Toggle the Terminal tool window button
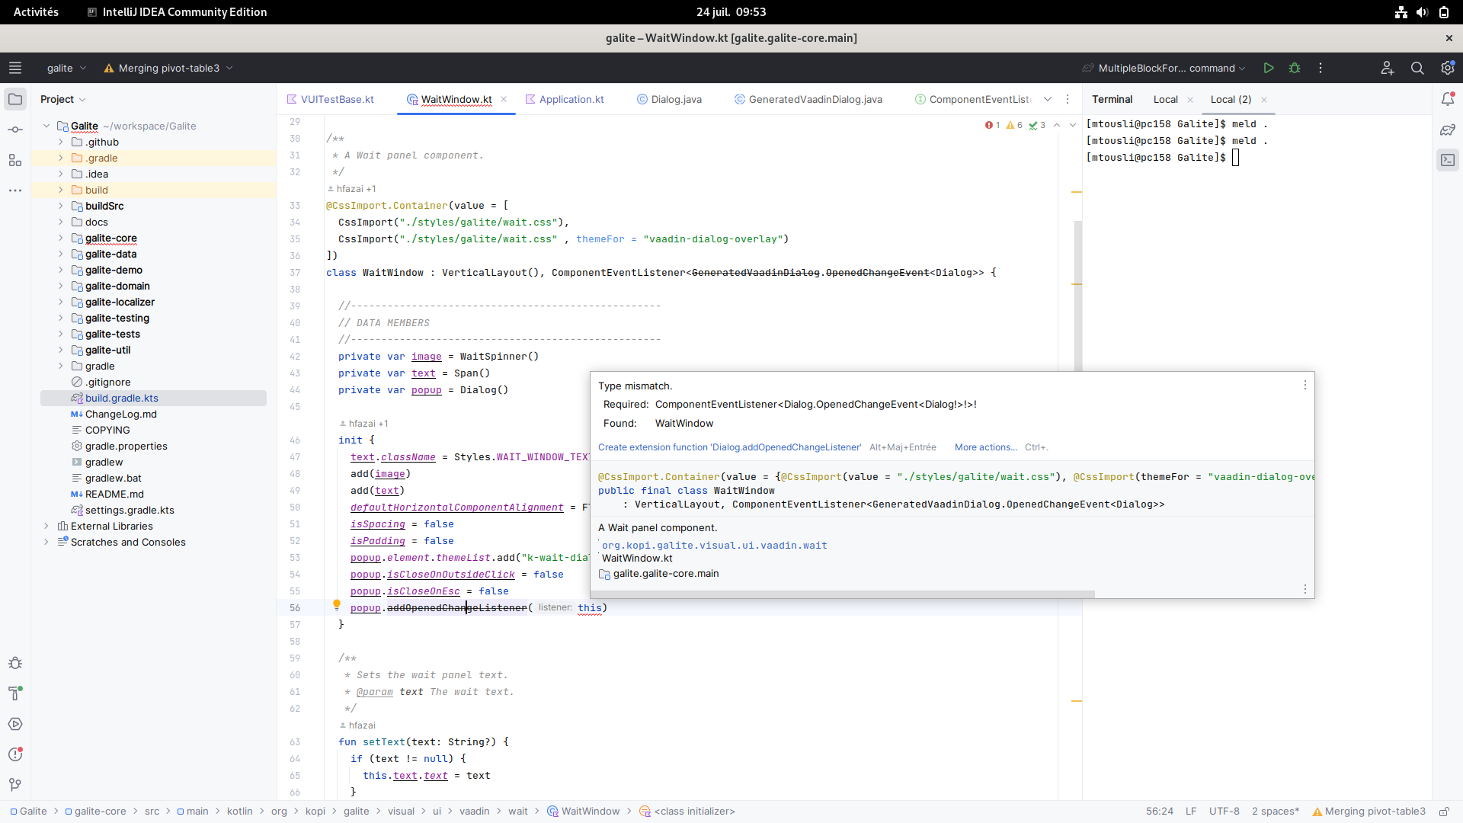This screenshot has width=1463, height=823. coord(1448,160)
